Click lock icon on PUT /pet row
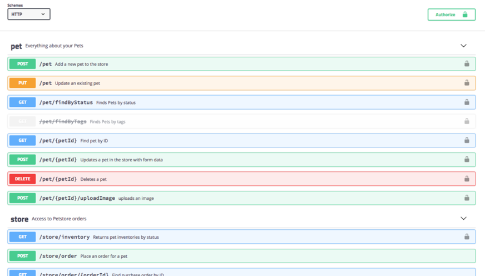Screen dimensions: 485x276 pos(467,83)
